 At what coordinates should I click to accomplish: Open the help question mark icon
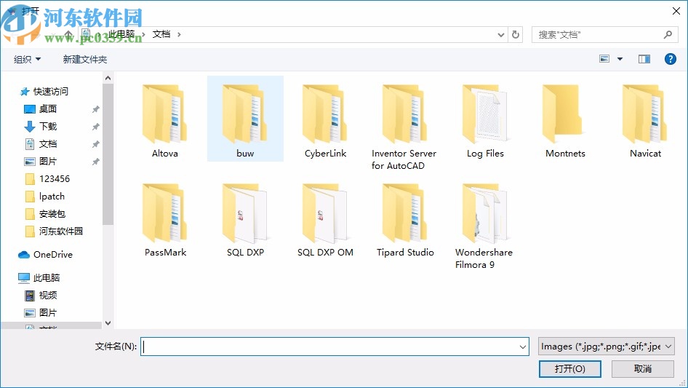pyautogui.click(x=670, y=59)
